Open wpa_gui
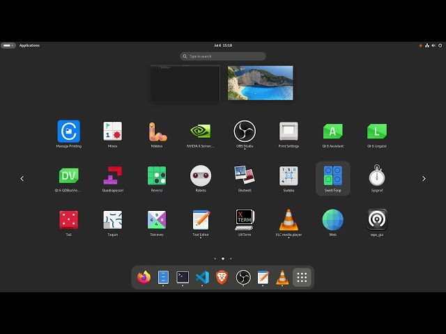This screenshot has width=446, height=334. (377, 223)
